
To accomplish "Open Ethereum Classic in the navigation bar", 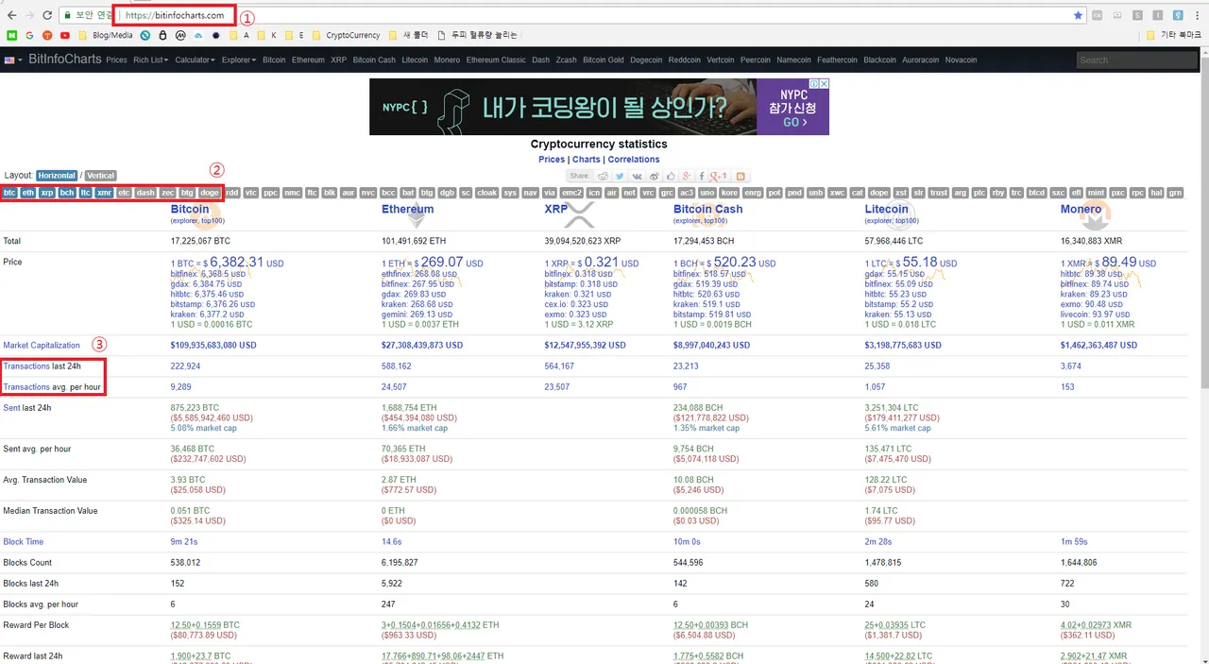I will click(x=496, y=60).
